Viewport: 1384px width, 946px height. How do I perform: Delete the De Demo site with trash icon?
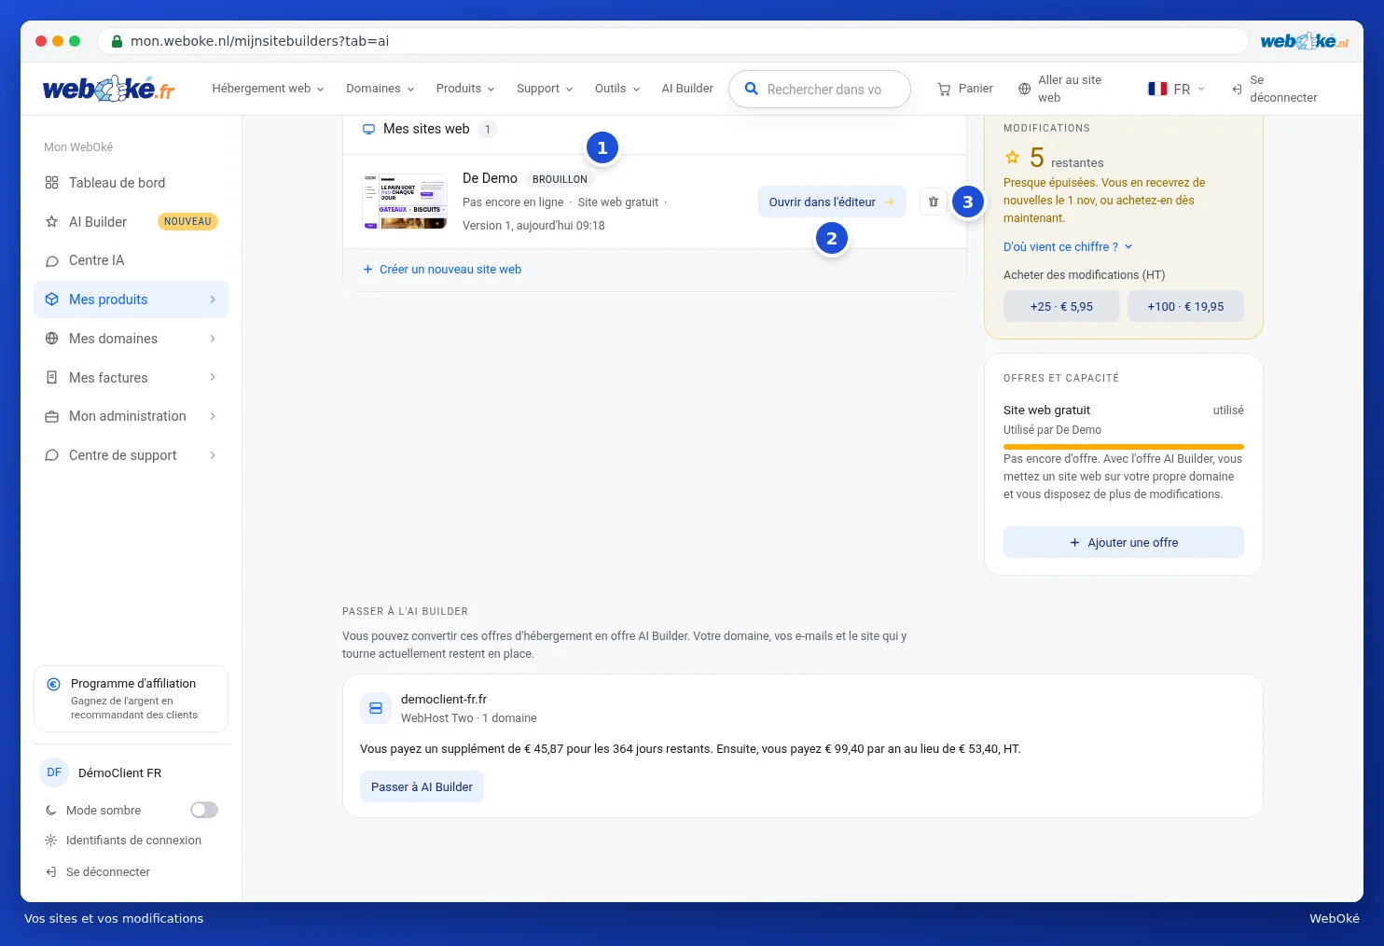[934, 202]
